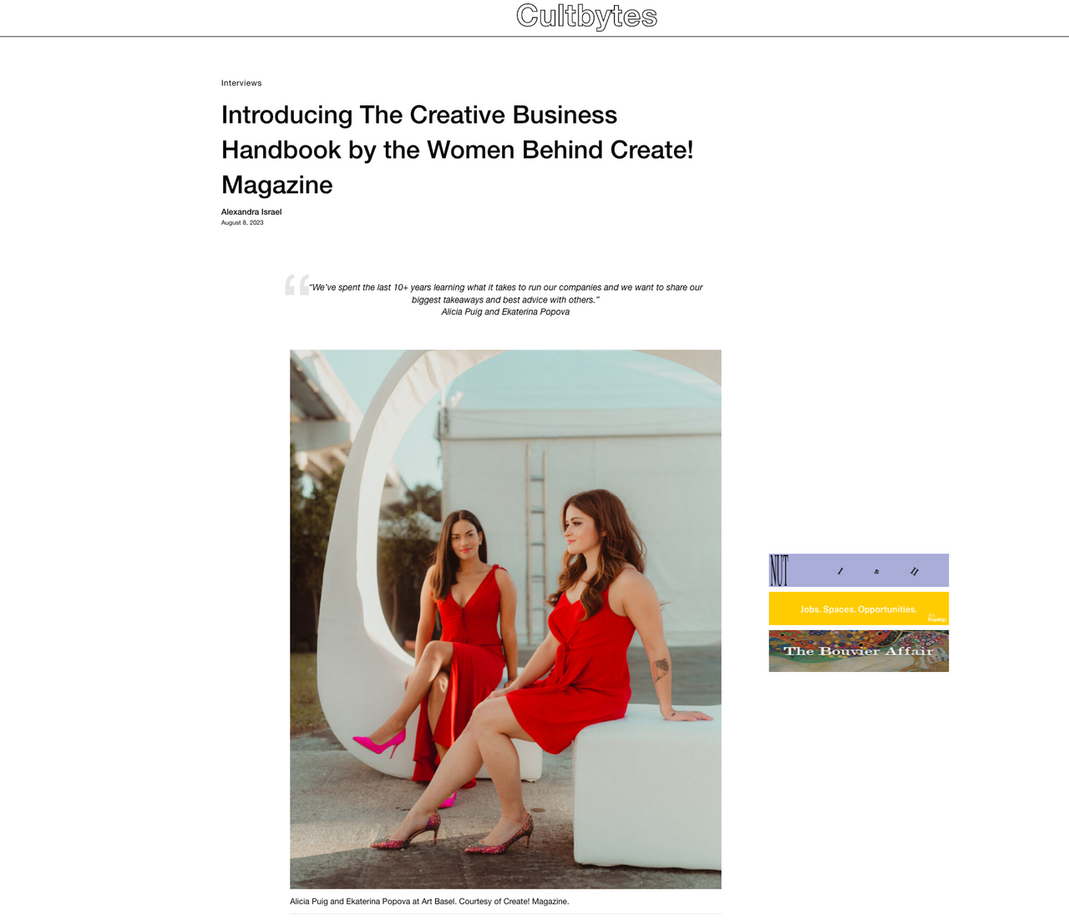
Task: Open the Interviews category link
Action: coord(241,83)
